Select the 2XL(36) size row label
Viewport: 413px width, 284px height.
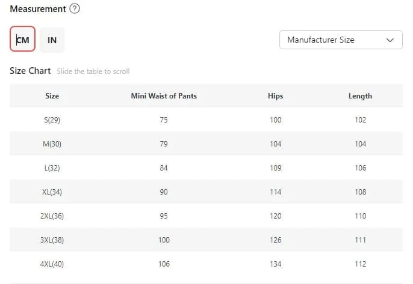pyautogui.click(x=52, y=216)
